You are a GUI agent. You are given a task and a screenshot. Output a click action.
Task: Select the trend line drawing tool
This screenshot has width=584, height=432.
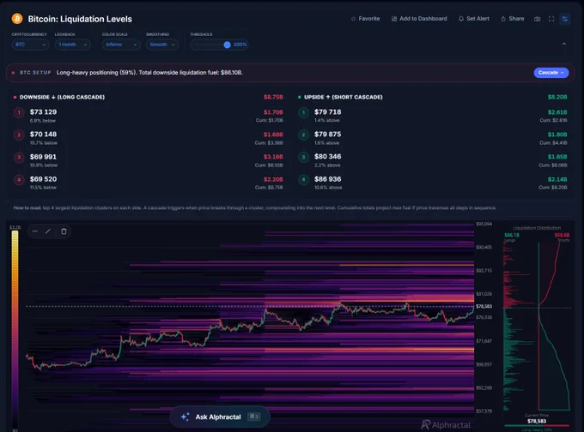click(x=48, y=231)
